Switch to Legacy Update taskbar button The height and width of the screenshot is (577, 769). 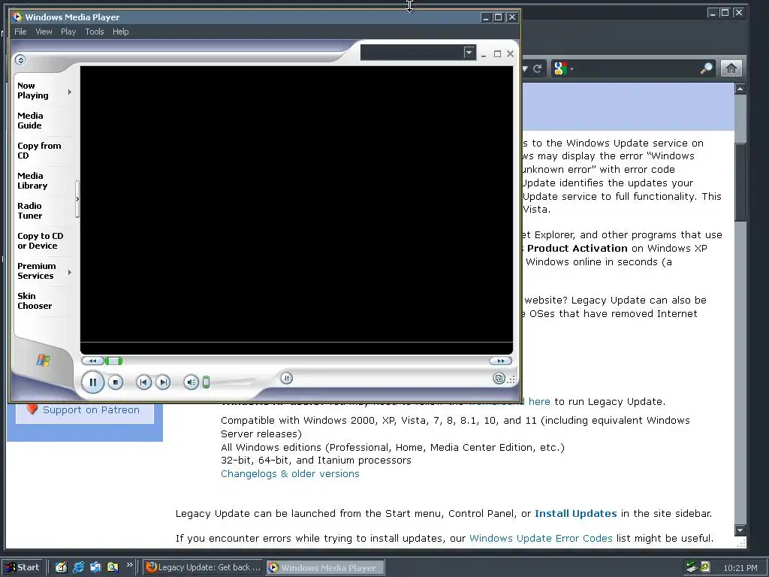coord(204,567)
